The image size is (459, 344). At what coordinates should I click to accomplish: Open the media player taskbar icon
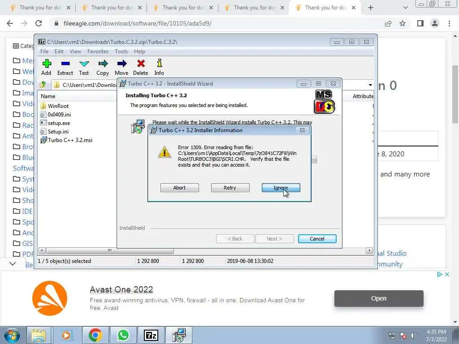[66, 335]
